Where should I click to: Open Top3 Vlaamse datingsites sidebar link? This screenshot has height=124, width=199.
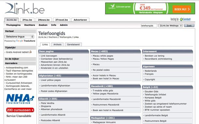click(20, 71)
